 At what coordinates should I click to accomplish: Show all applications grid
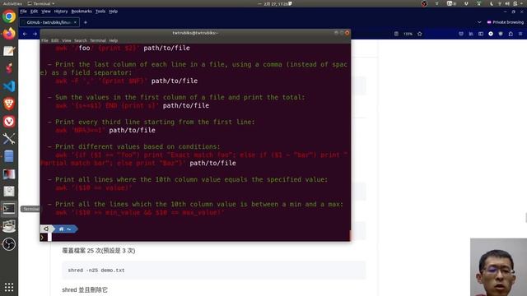pos(9,287)
